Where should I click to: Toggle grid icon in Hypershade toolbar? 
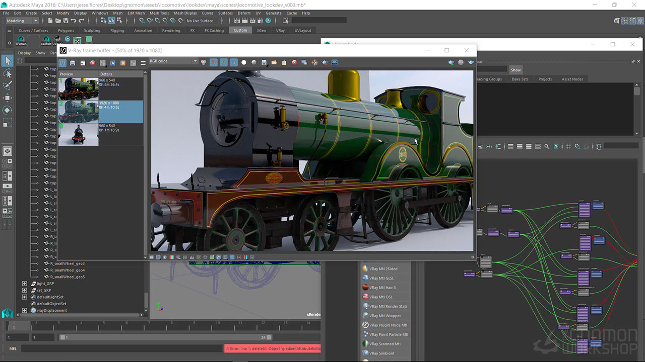(x=568, y=147)
